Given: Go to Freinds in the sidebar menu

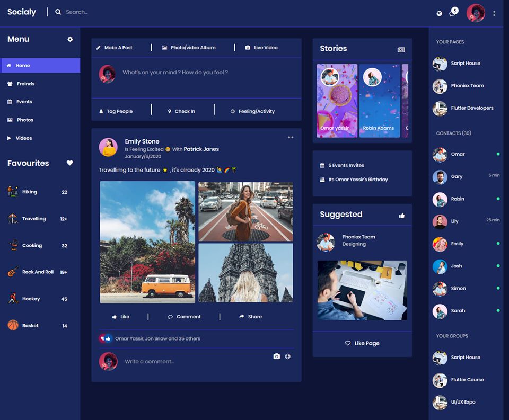Looking at the screenshot, I should pyautogui.click(x=25, y=84).
